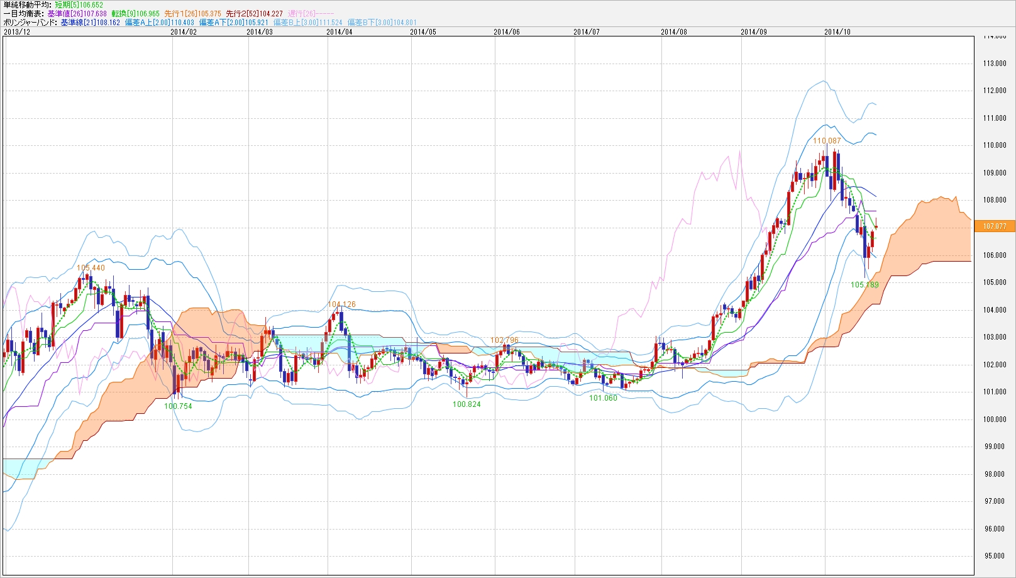Click the 105.440 peak price label

[x=91, y=268]
